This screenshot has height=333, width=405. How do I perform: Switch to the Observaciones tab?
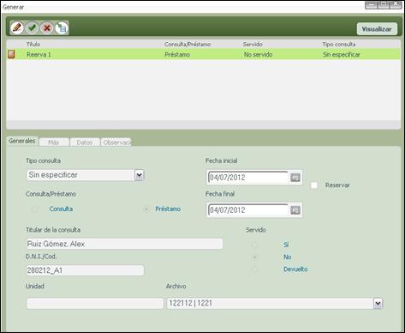click(x=116, y=142)
